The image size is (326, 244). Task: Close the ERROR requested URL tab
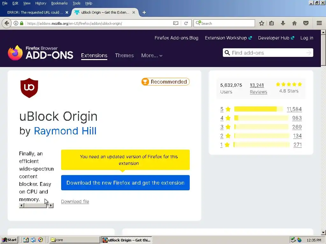point(67,12)
